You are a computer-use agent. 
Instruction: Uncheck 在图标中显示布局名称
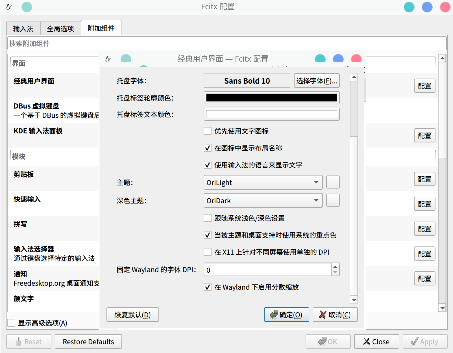point(208,148)
